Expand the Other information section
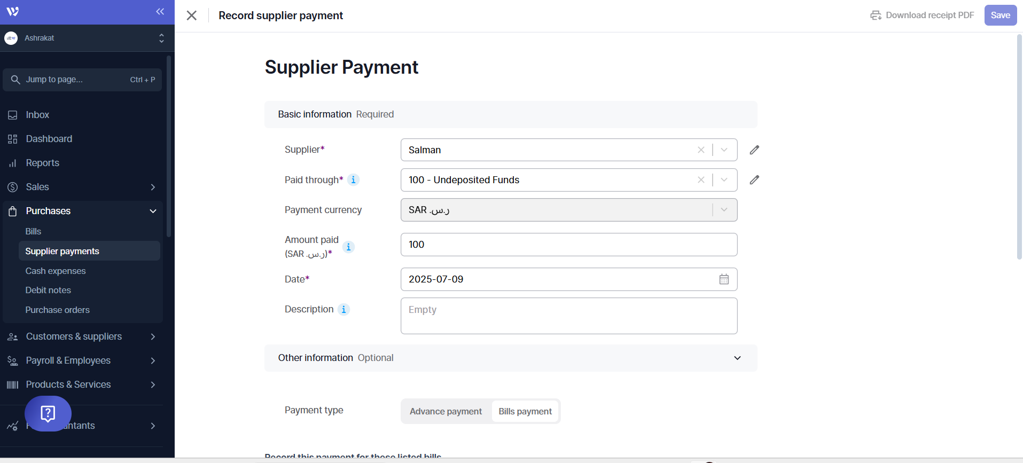Screen dimensions: 1023x463 click(x=737, y=358)
